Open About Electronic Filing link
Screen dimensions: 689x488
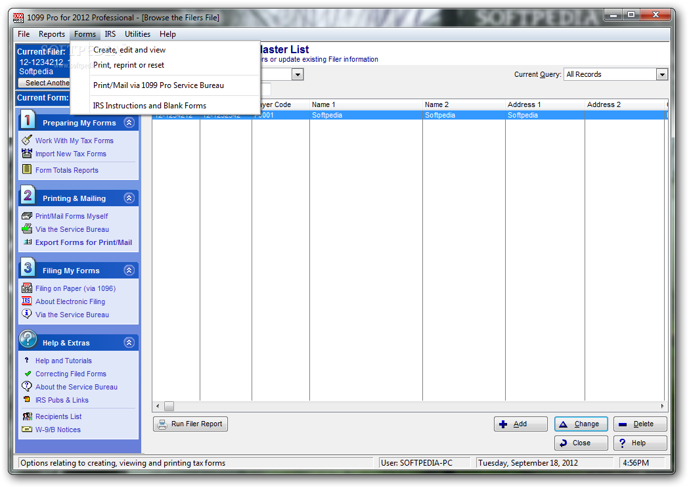tap(70, 301)
